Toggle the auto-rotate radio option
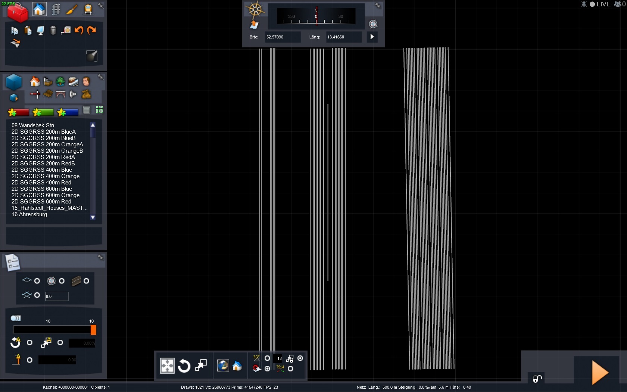This screenshot has height=392, width=627. coord(29,342)
